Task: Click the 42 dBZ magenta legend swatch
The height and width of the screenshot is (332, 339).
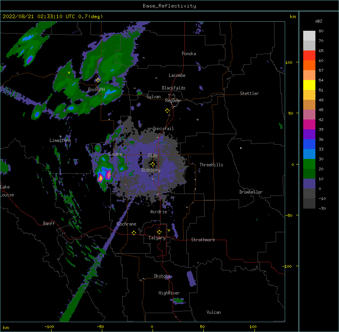Action: pos(309,124)
